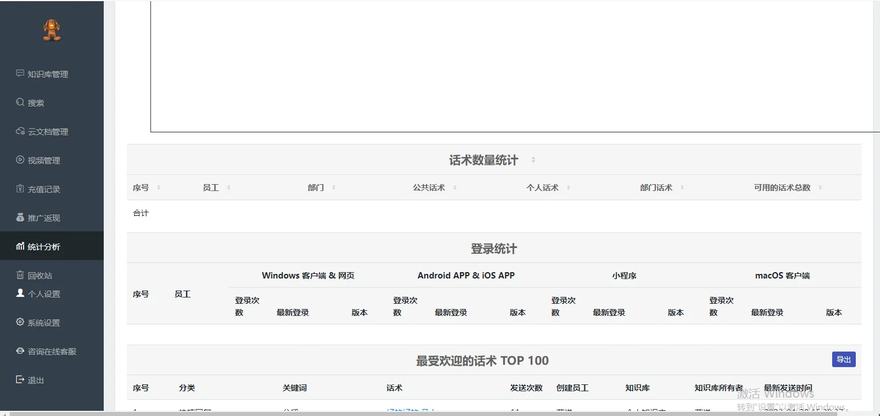
Task: Sort the 员工 column in 话术数量统计
Action: 229,188
